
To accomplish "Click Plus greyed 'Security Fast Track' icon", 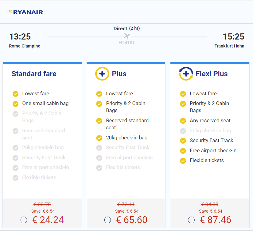I will click(99, 148).
